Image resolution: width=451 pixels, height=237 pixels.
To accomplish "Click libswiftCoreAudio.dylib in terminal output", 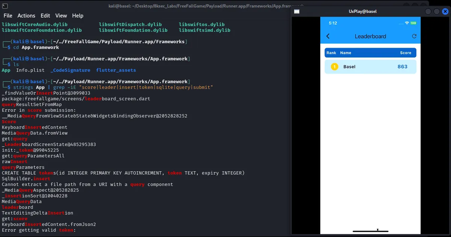I will click(x=35, y=24).
